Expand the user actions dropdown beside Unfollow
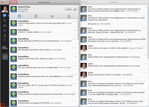This screenshot has height=107, width=149. tap(76, 9)
